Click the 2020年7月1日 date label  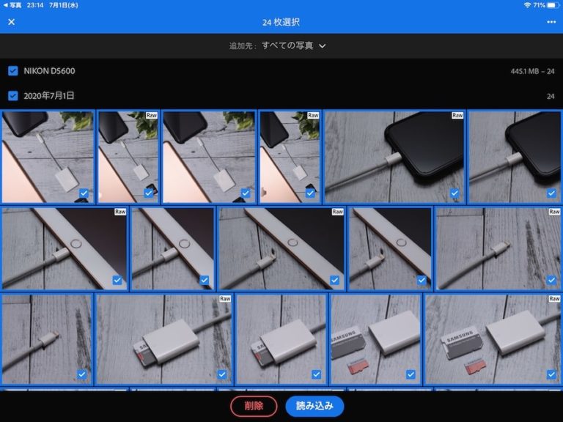49,96
